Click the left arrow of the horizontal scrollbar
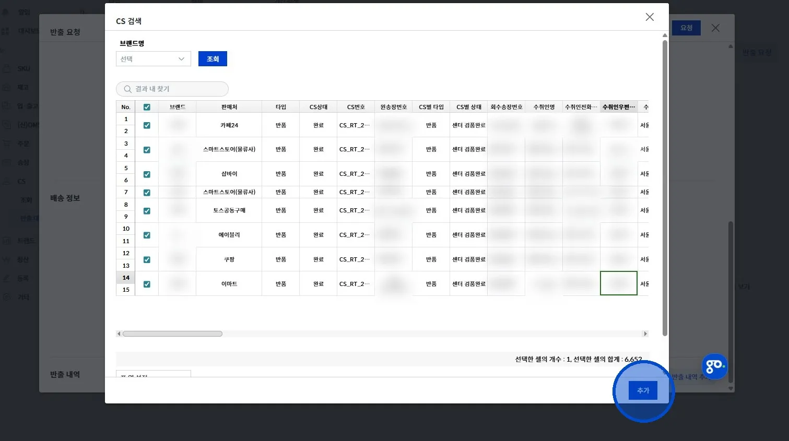Viewport: 789px width, 441px height. pos(119,334)
